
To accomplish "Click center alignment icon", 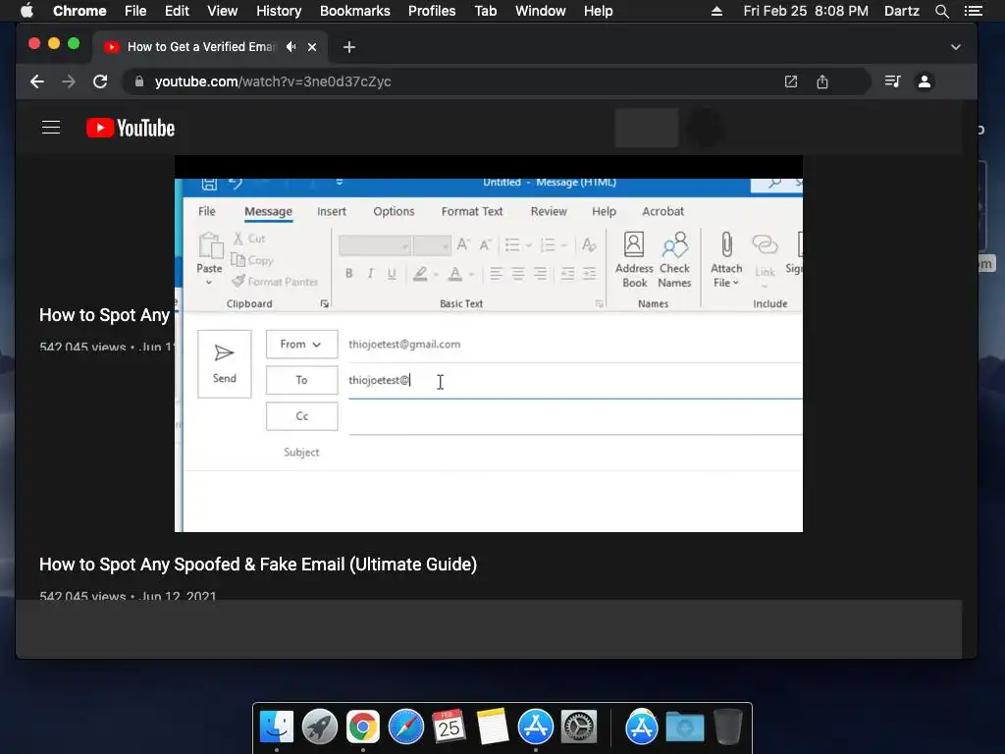I will (518, 274).
